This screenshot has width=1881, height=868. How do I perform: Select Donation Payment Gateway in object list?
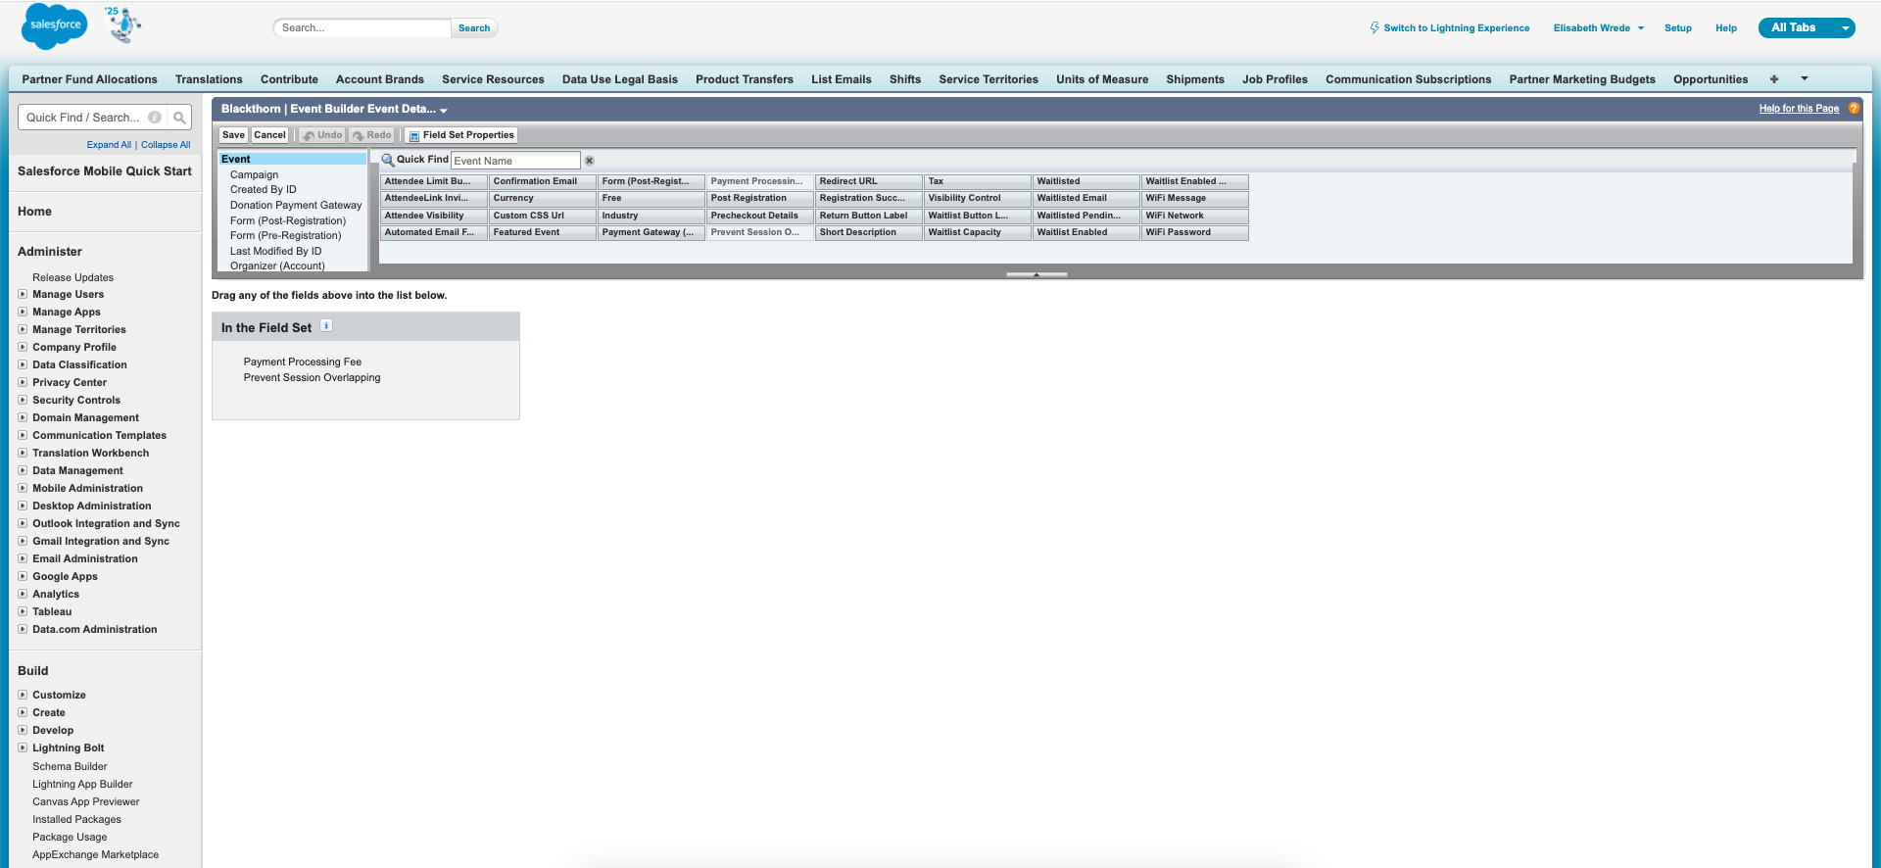click(x=296, y=205)
